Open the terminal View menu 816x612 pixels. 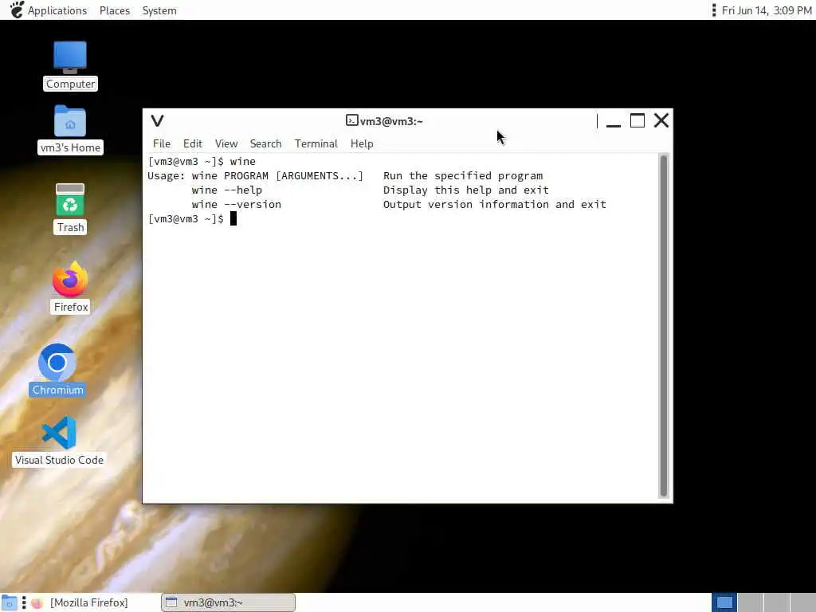click(x=226, y=143)
